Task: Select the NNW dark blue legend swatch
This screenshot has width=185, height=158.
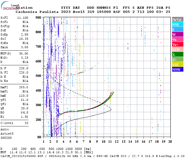Action: tap(178, 69)
